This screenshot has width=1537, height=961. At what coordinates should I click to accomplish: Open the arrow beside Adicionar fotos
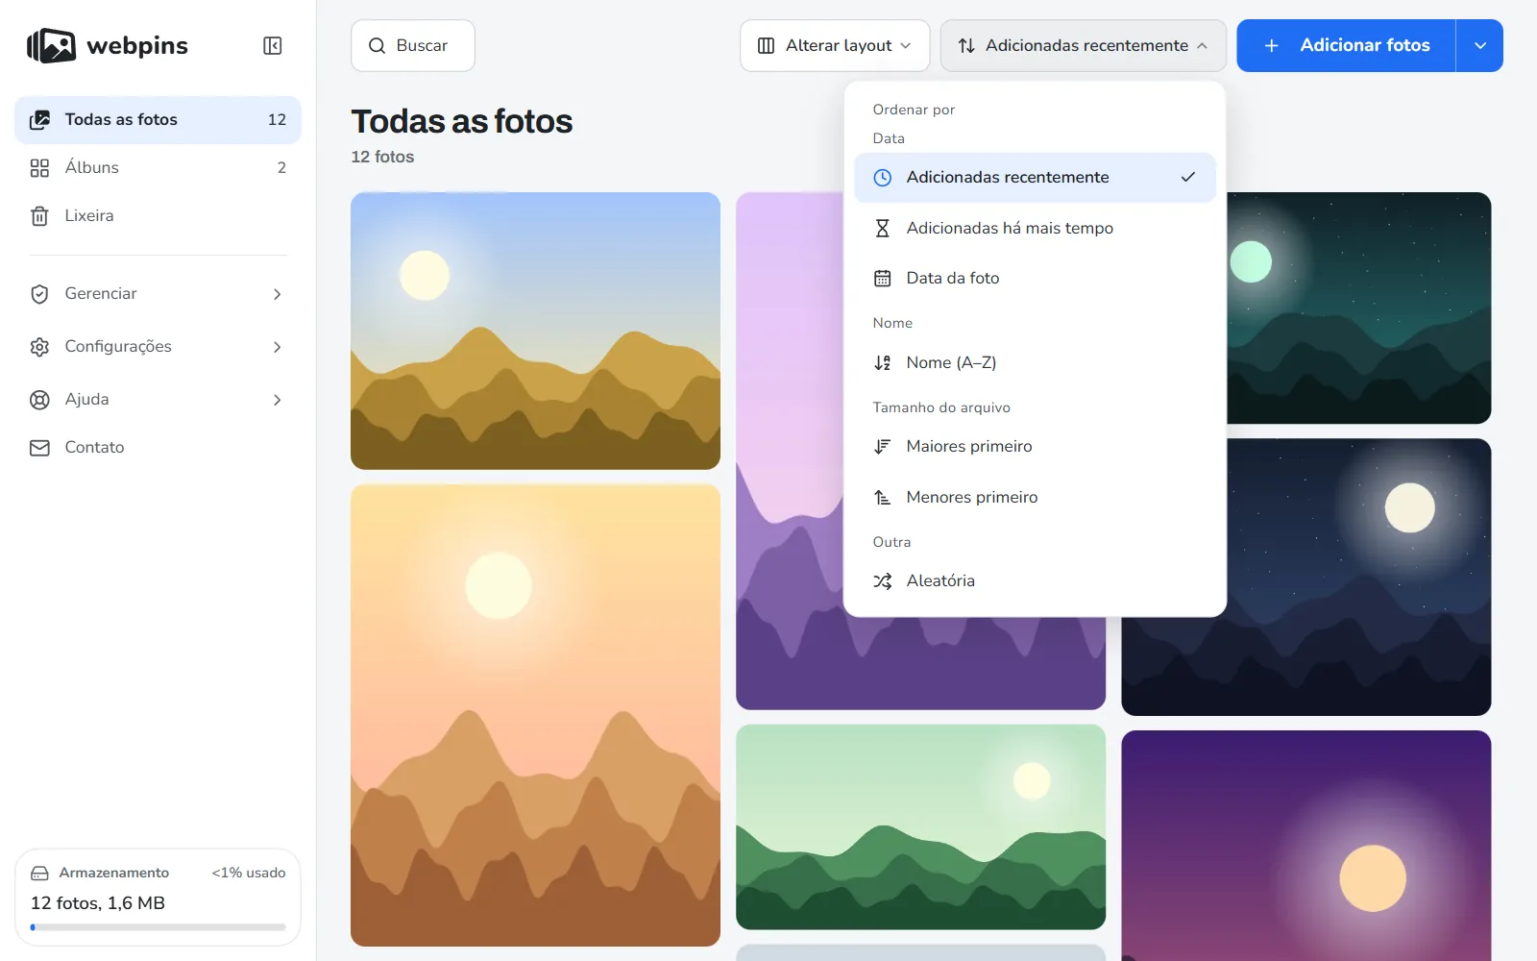click(x=1479, y=46)
